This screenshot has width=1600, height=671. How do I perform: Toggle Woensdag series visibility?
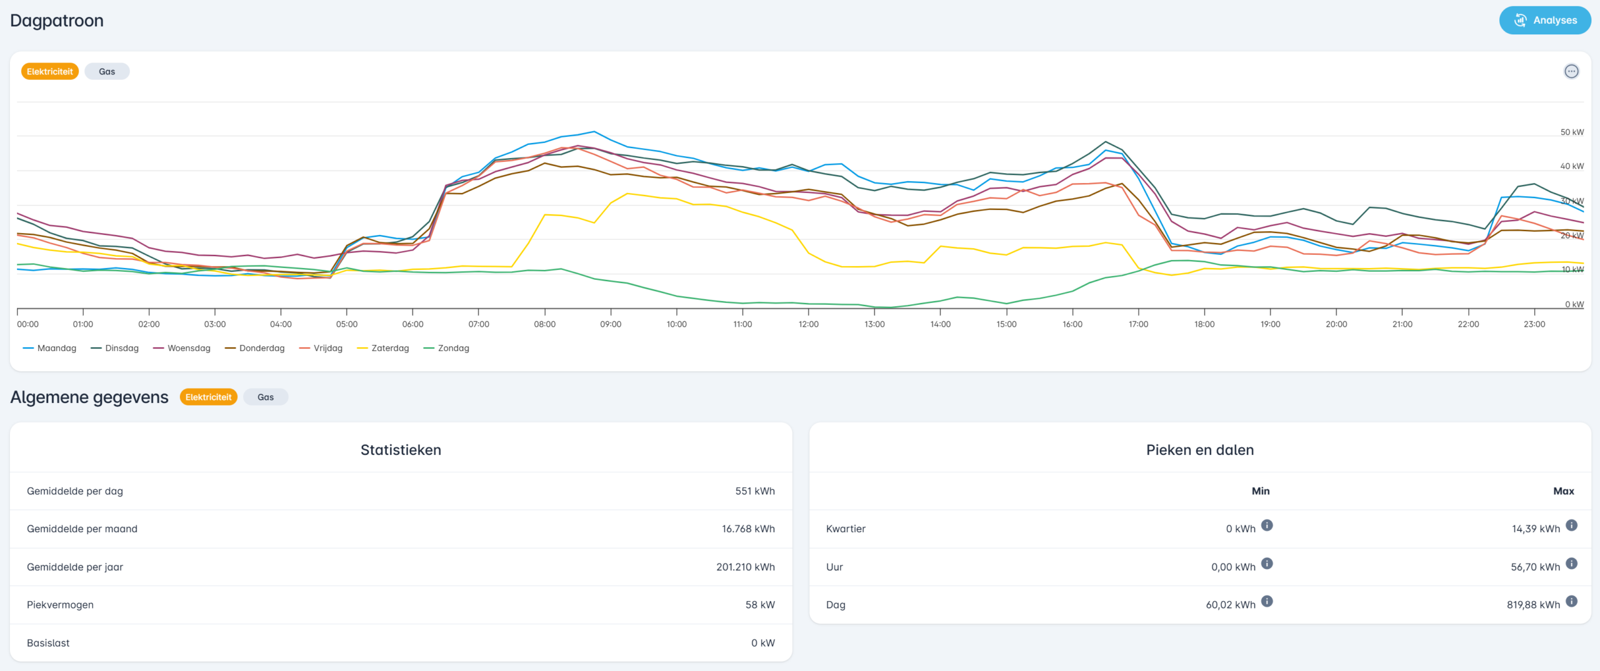pyautogui.click(x=182, y=348)
